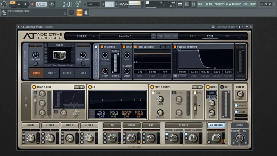Viewport: 277px width, 156px height.
Task: Click the Sat Thr slider in Tape & Shape
Action: coord(195,106)
